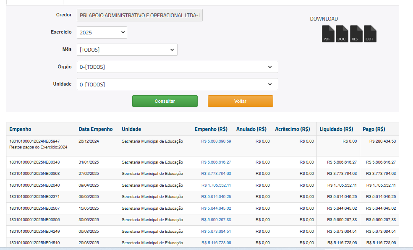This screenshot has width=413, height=250.
Task: Download the report as XLS
Action: pos(356,34)
